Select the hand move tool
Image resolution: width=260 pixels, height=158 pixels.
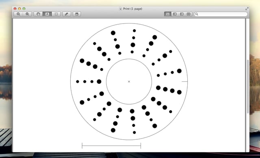[x=38, y=14]
